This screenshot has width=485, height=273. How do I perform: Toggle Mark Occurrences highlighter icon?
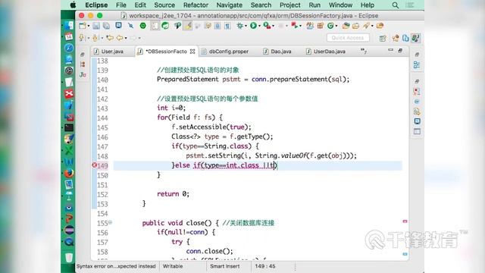click(188, 26)
